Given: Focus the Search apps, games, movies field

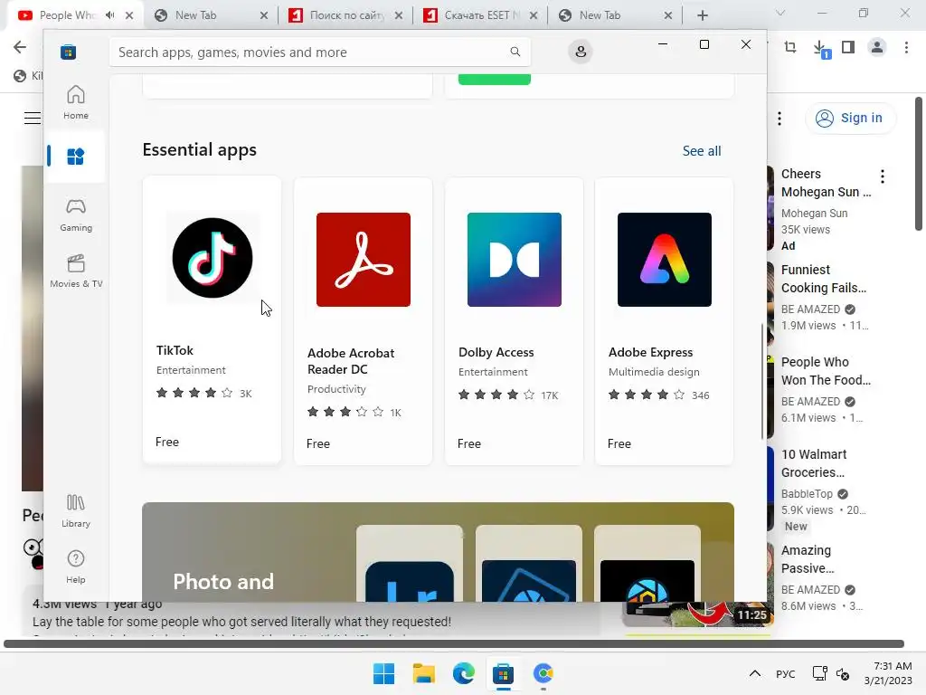Looking at the screenshot, I should 319,52.
